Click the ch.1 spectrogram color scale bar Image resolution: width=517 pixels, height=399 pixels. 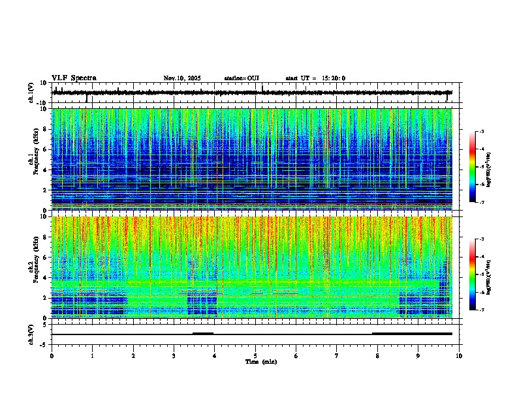point(472,167)
